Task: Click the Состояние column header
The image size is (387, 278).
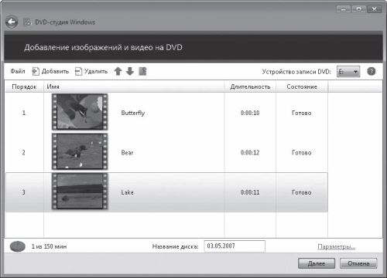Action: click(302, 86)
